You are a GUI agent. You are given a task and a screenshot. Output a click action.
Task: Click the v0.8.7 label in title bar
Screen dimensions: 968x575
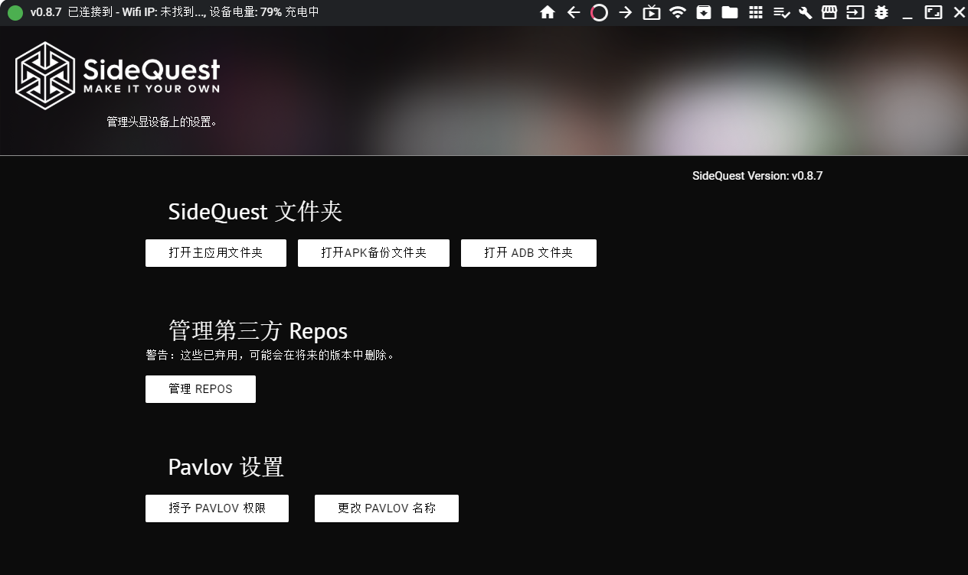[x=46, y=12]
